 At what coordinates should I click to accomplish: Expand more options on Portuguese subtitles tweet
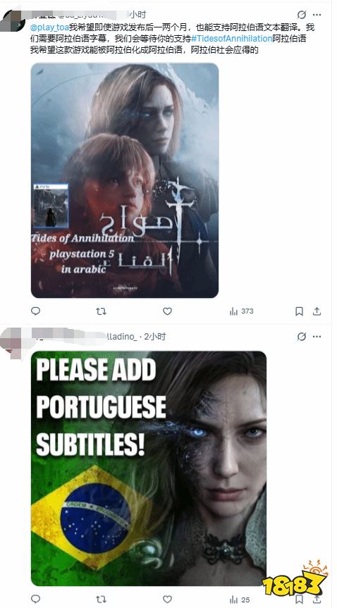click(x=317, y=337)
